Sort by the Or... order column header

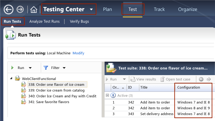(x=118, y=87)
